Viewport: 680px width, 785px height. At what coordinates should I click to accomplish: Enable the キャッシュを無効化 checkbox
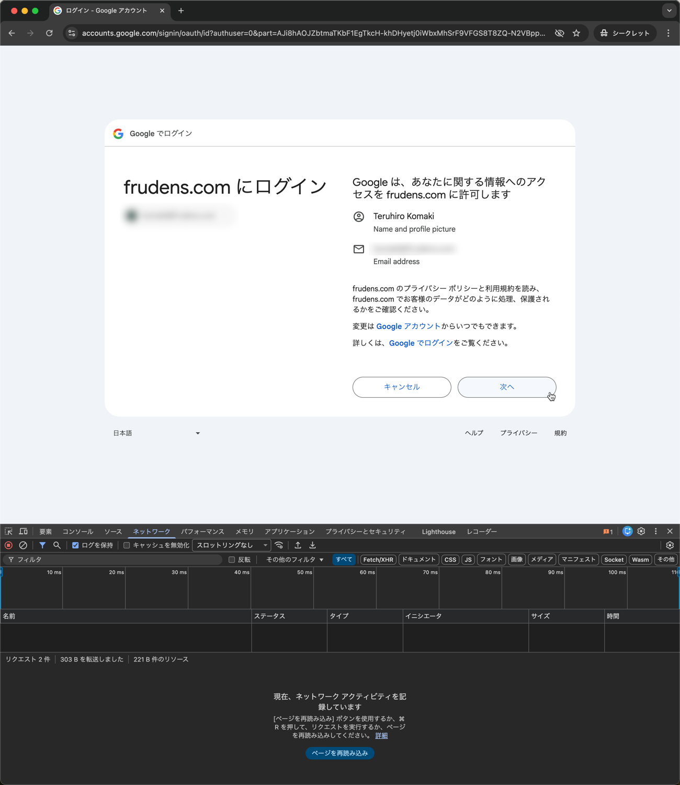click(127, 545)
